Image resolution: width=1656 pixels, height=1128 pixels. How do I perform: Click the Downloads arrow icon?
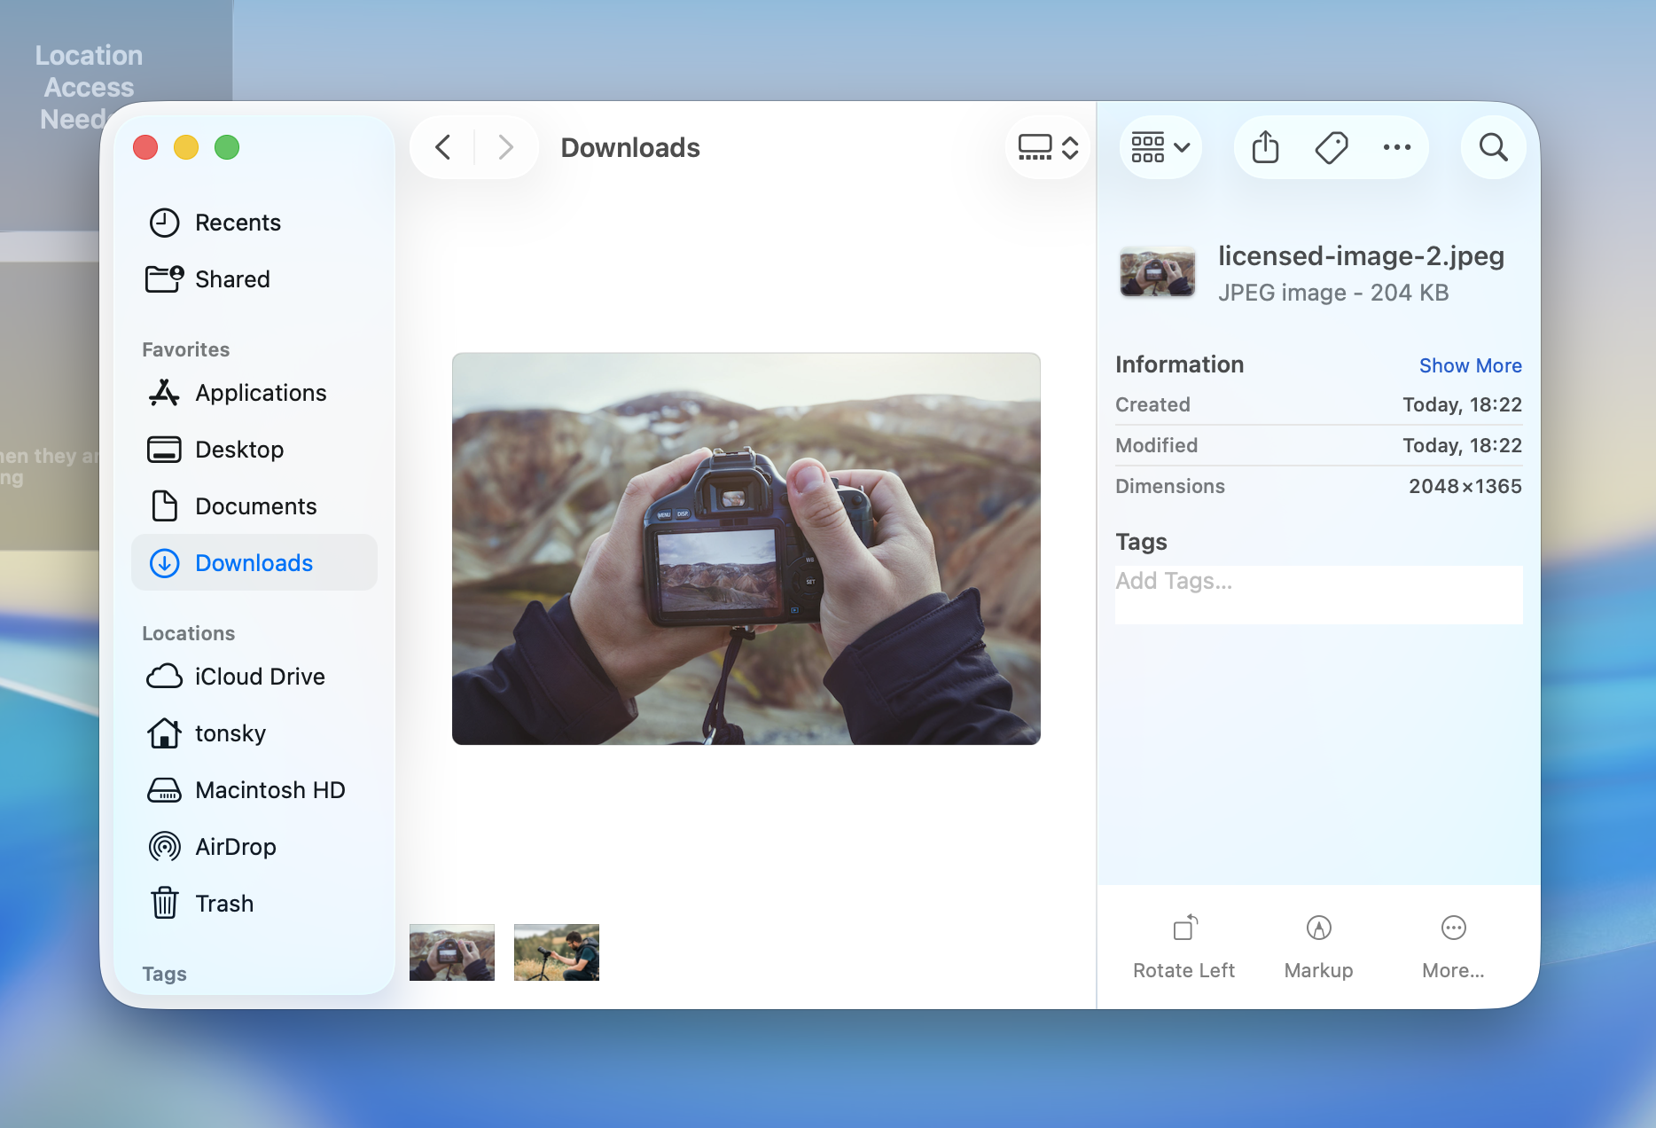coord(164,563)
